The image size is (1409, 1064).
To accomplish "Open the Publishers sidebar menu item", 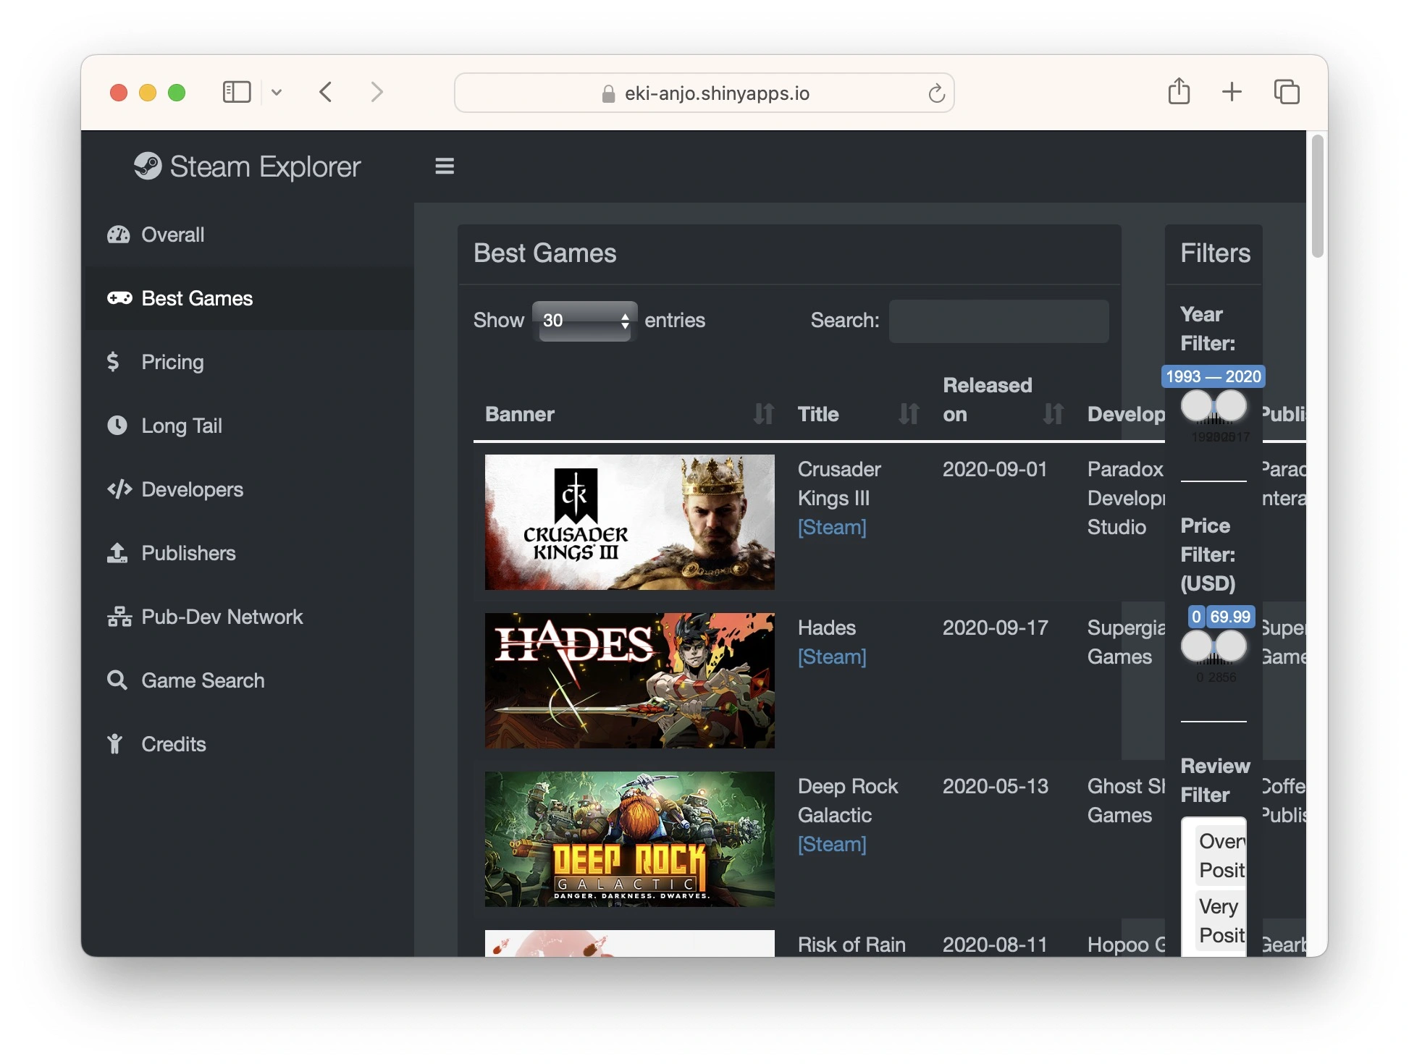I will (x=188, y=553).
